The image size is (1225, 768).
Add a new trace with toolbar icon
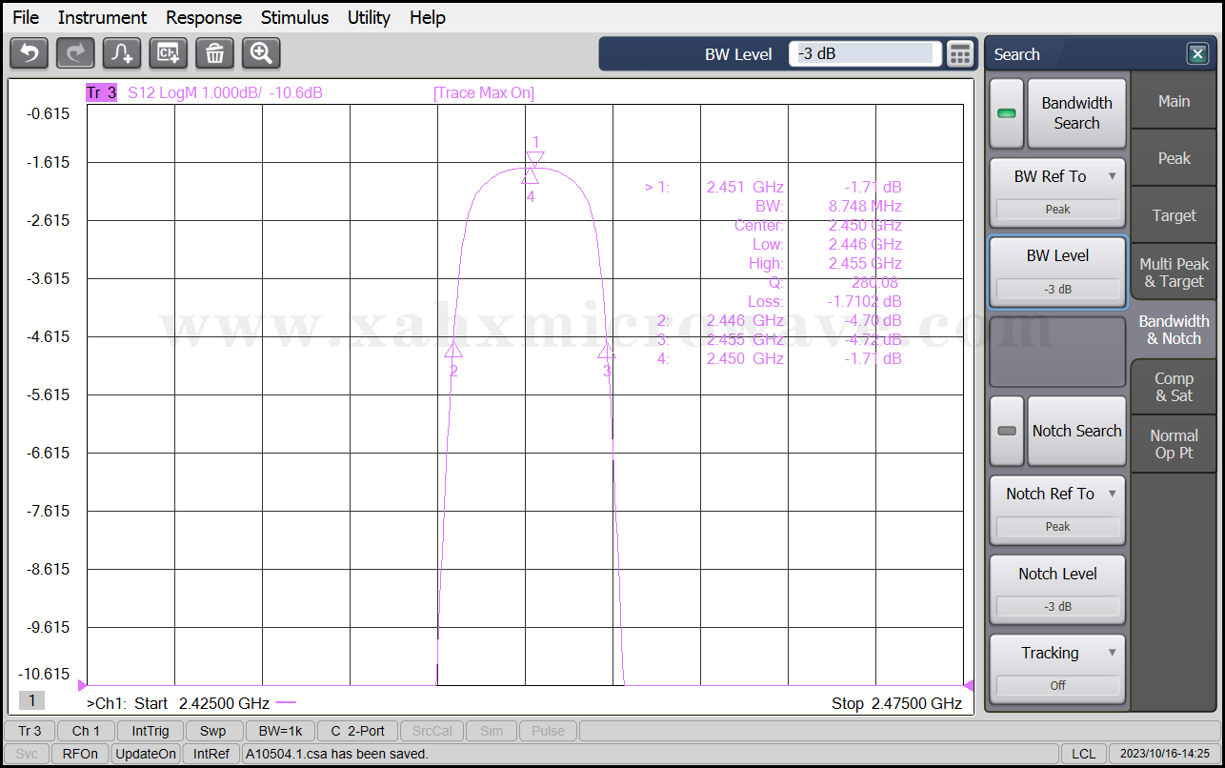tap(122, 53)
